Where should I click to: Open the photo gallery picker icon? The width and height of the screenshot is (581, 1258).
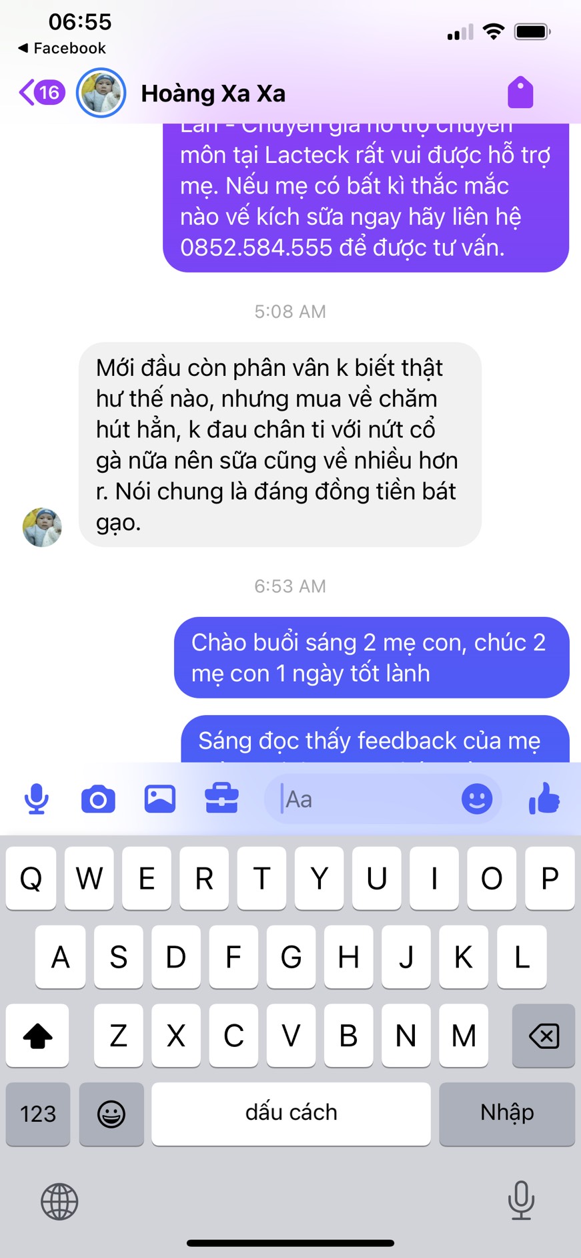tap(160, 799)
